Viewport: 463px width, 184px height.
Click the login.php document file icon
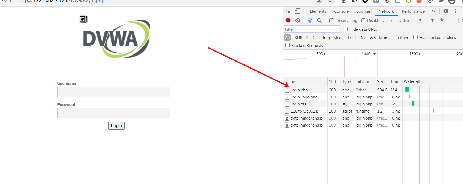(x=287, y=90)
